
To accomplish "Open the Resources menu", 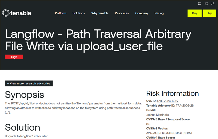I will point(122,13).
